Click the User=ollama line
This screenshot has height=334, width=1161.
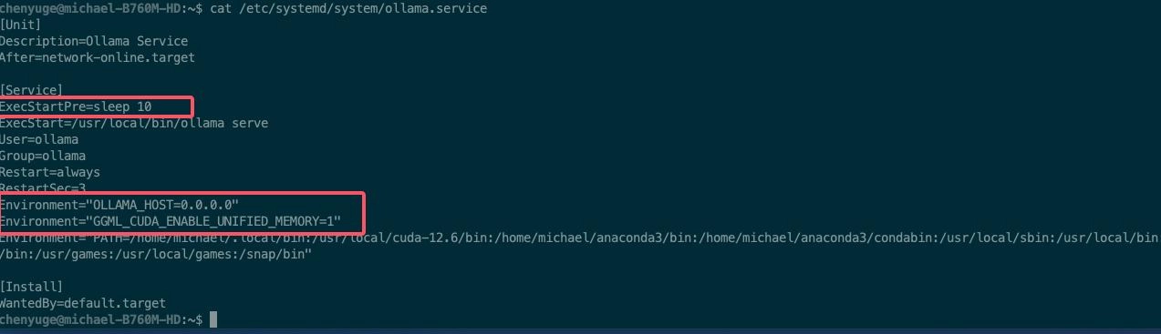pyautogui.click(x=39, y=139)
